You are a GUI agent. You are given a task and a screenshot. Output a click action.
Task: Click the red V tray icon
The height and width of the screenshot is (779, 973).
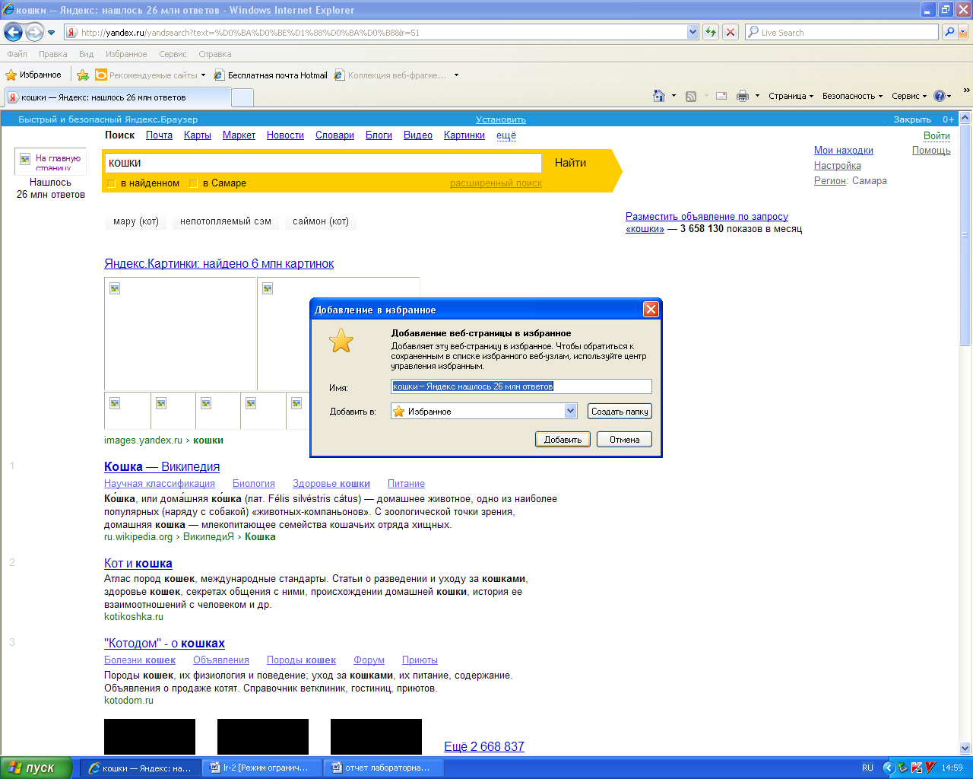pos(930,768)
